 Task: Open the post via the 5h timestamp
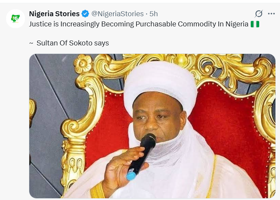pos(154,14)
